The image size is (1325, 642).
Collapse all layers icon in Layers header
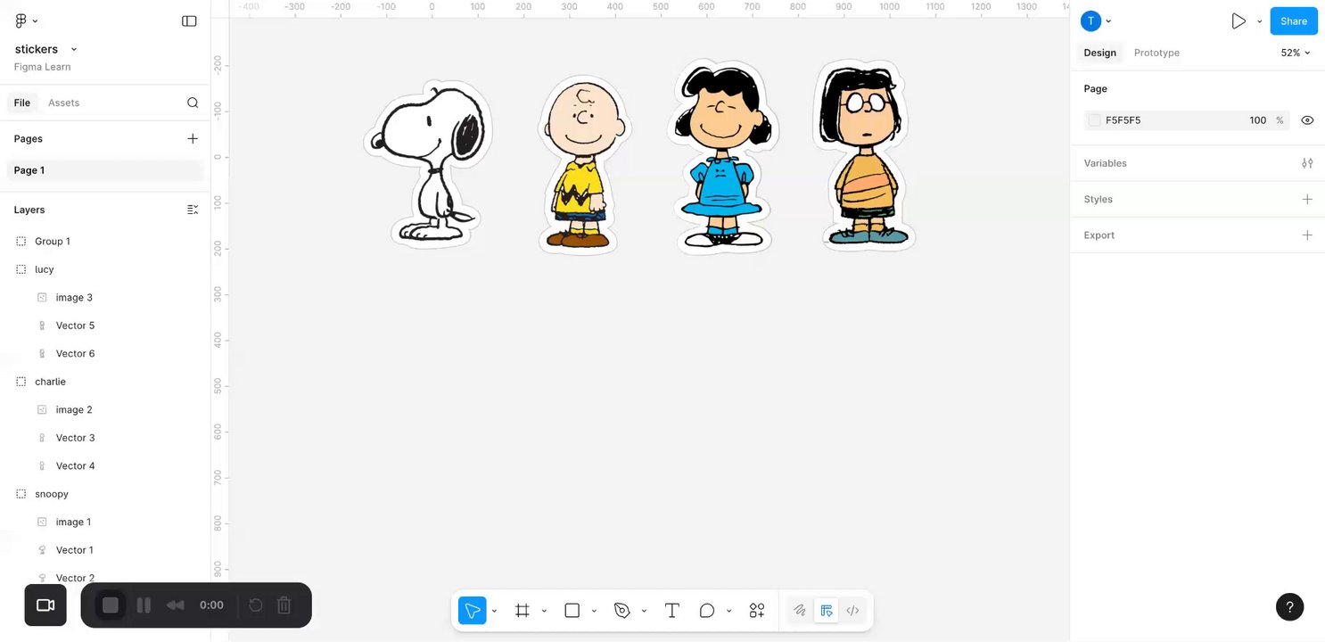tap(193, 210)
